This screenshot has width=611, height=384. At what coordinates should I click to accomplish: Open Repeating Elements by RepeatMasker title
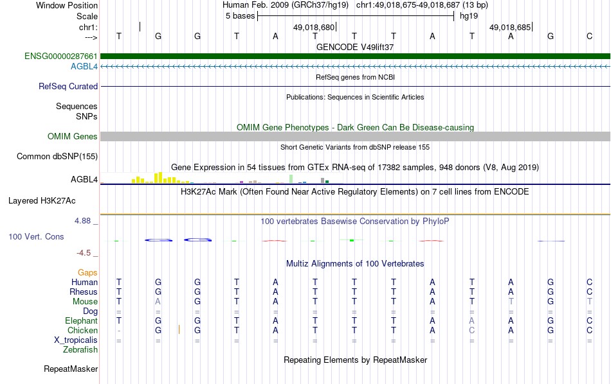(x=355, y=360)
